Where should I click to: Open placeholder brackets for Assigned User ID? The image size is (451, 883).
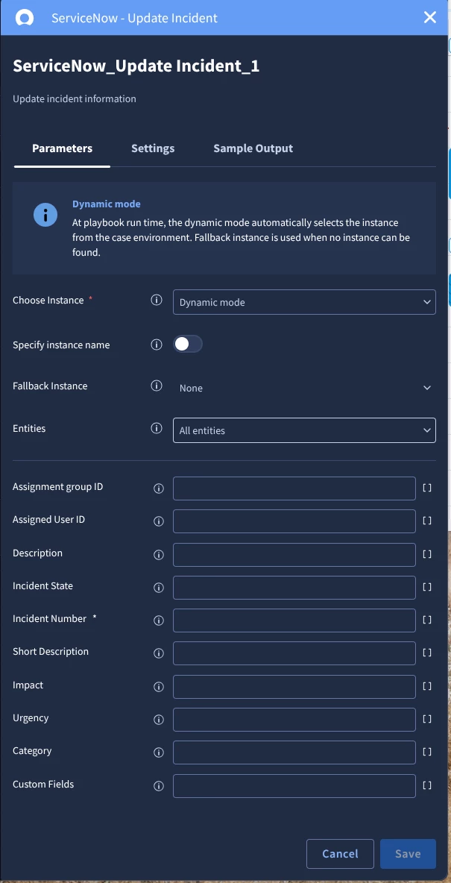(x=427, y=521)
